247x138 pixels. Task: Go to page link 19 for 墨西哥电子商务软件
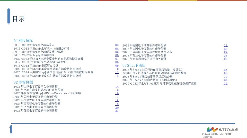click(117, 104)
